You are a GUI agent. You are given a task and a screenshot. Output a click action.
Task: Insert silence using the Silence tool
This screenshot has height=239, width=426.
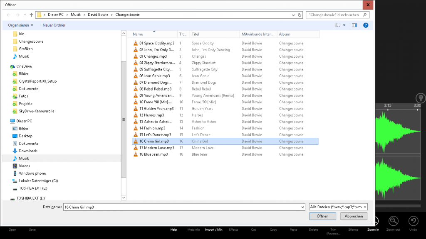pos(353,229)
